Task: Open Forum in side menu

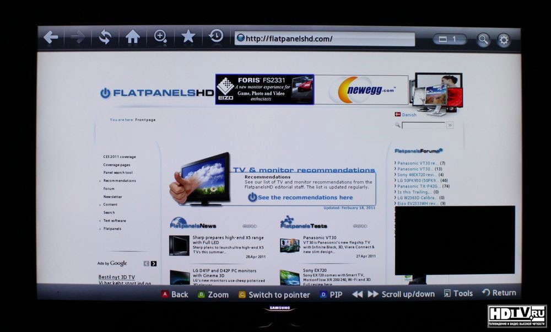Action: (x=109, y=189)
